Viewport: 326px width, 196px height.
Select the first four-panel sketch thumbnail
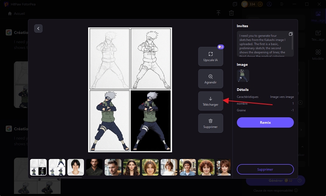point(38,167)
